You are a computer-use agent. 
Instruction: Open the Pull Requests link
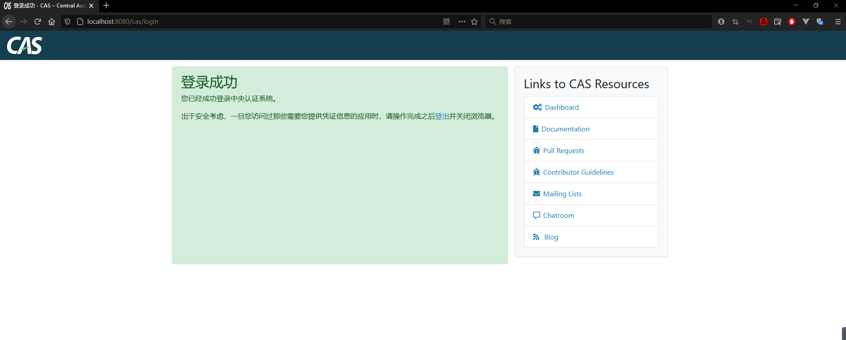[563, 150]
